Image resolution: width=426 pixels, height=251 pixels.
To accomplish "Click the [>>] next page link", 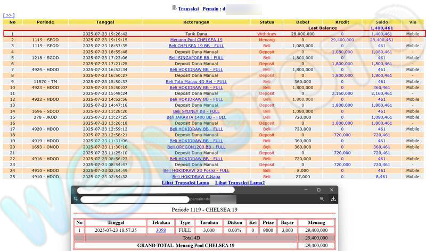I will (x=9, y=16).
